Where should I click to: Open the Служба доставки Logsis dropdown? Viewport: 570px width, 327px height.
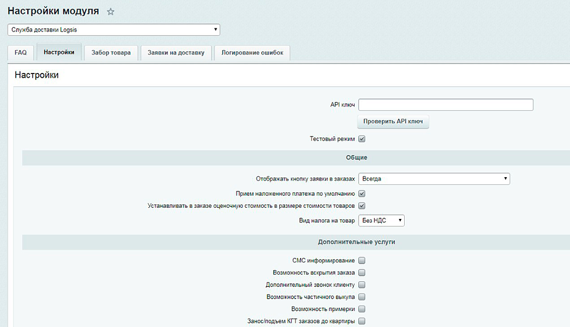[113, 30]
